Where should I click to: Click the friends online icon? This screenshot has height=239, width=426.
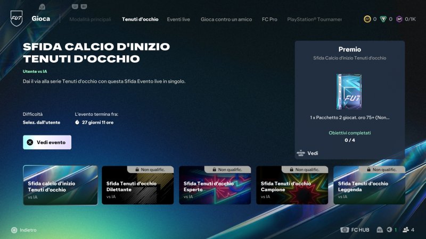[x=406, y=230]
